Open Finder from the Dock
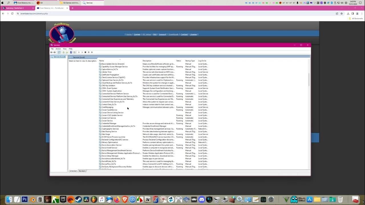Screen dimensions: 365x205 click(9, 200)
